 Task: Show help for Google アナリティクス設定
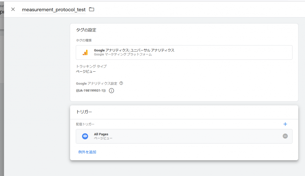pos(121,83)
